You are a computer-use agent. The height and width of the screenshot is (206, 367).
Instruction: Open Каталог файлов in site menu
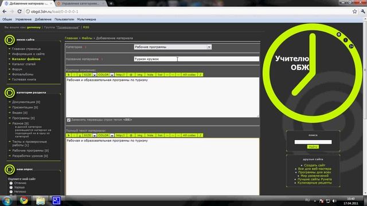pos(26,59)
